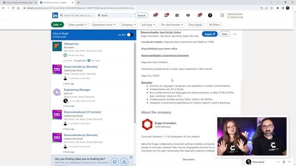Open the Jobs filter dropdown
The height and width of the screenshot is (166, 296).
57,24
